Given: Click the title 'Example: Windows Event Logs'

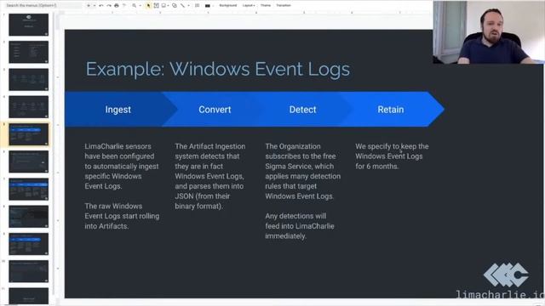Looking at the screenshot, I should (x=218, y=69).
